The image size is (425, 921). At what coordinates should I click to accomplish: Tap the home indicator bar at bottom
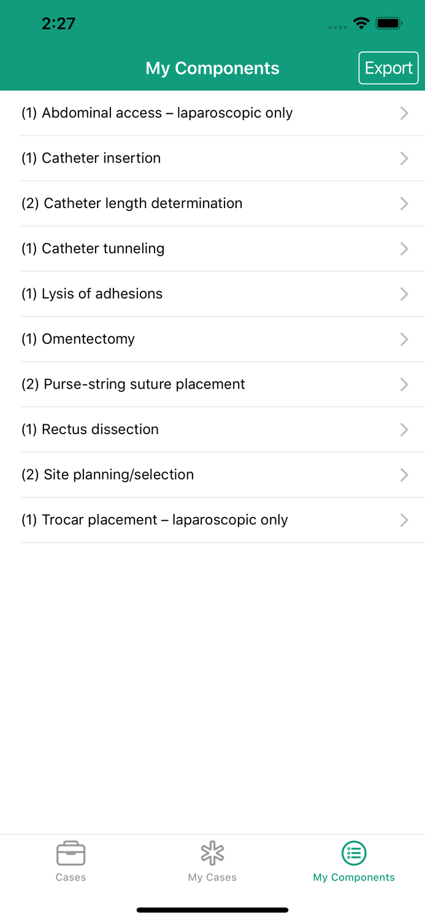click(x=212, y=909)
